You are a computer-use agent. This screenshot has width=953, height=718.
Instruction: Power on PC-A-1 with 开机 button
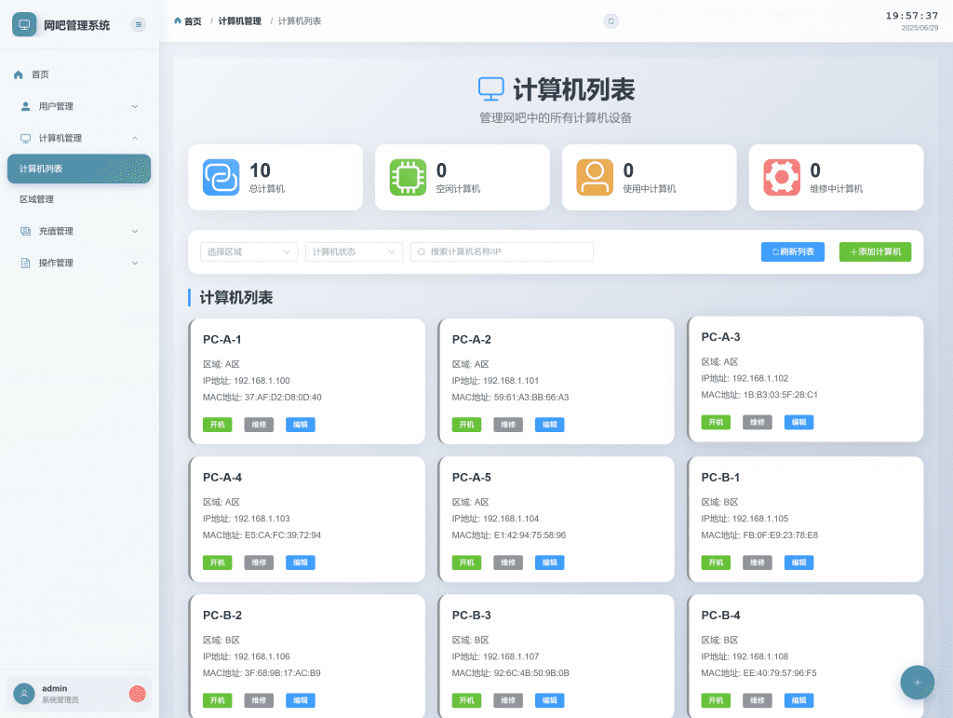218,425
